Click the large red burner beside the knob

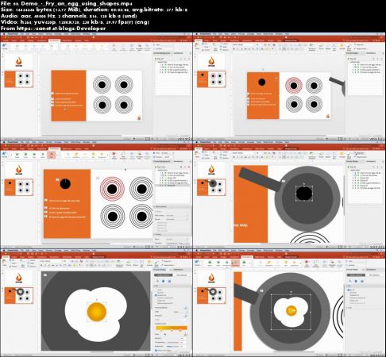tap(112, 189)
